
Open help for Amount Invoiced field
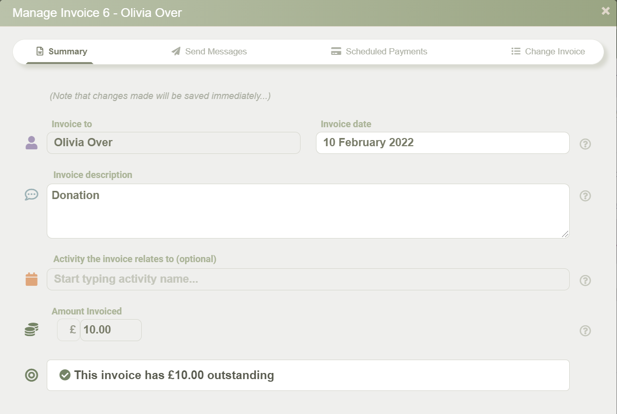click(x=585, y=331)
